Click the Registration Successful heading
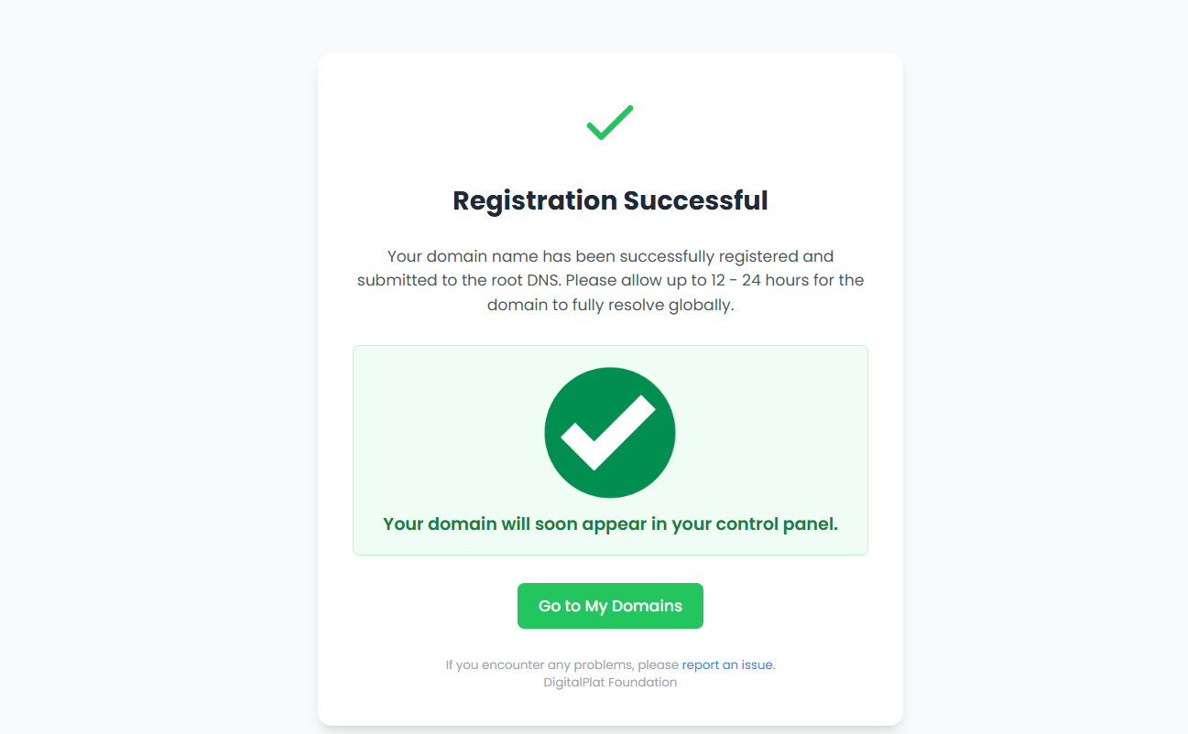The height and width of the screenshot is (734, 1188). tap(610, 200)
